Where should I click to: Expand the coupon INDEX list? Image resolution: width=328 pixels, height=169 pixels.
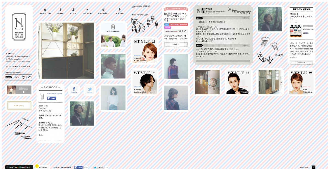click(x=176, y=44)
